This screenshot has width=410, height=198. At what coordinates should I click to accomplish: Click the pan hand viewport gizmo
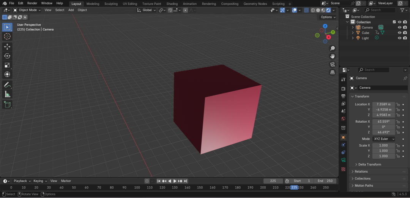(x=333, y=56)
